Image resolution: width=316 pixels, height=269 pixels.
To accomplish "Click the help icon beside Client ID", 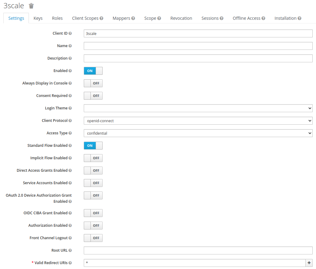I will coord(70,33).
